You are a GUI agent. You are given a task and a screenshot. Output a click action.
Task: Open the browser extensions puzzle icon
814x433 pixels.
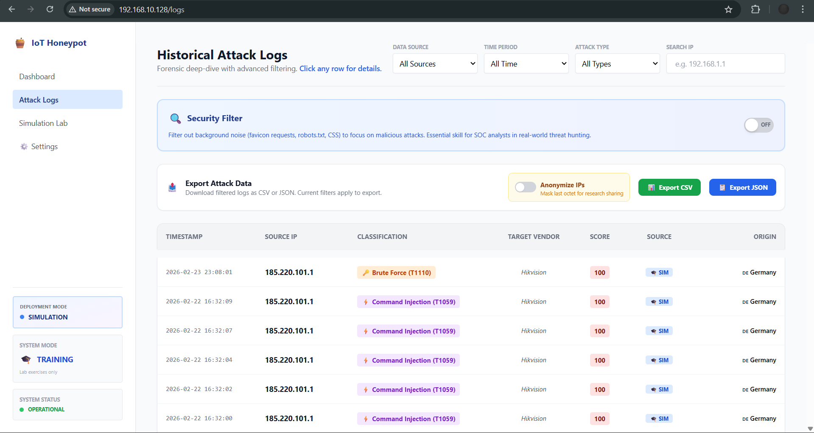(x=755, y=9)
